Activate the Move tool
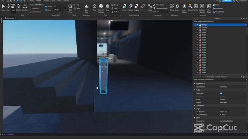Screen dimensions: 248x139 (8, 7)
